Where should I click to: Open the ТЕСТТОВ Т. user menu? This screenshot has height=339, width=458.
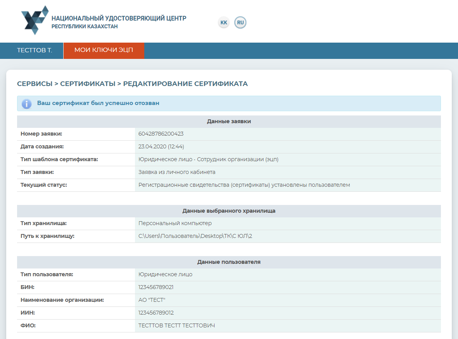35,50
